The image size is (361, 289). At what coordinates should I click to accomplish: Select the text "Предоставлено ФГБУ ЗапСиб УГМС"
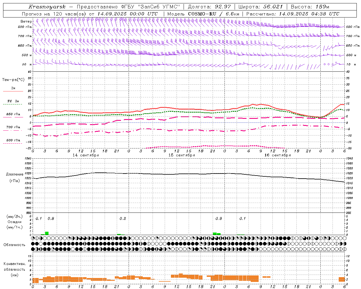click(128, 7)
